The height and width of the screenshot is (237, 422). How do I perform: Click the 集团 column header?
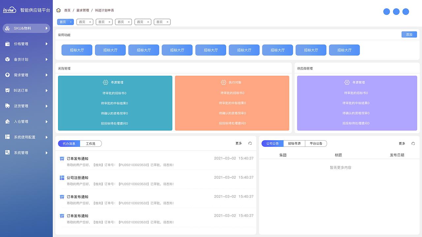point(283,155)
